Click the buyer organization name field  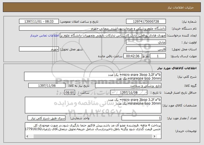(92, 28)
